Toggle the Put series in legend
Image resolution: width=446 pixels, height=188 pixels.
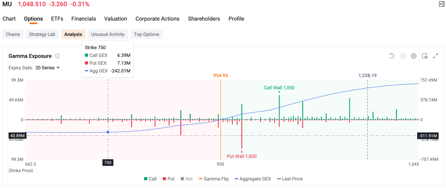(169, 179)
